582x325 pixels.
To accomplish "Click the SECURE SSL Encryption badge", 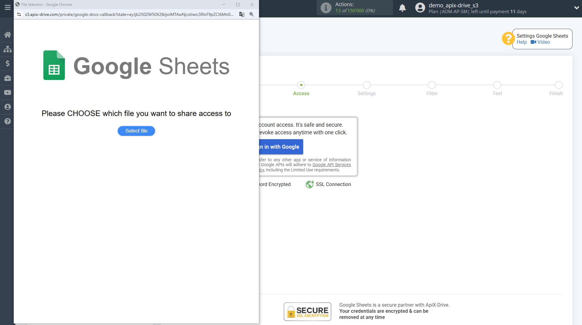I will click(x=307, y=312).
